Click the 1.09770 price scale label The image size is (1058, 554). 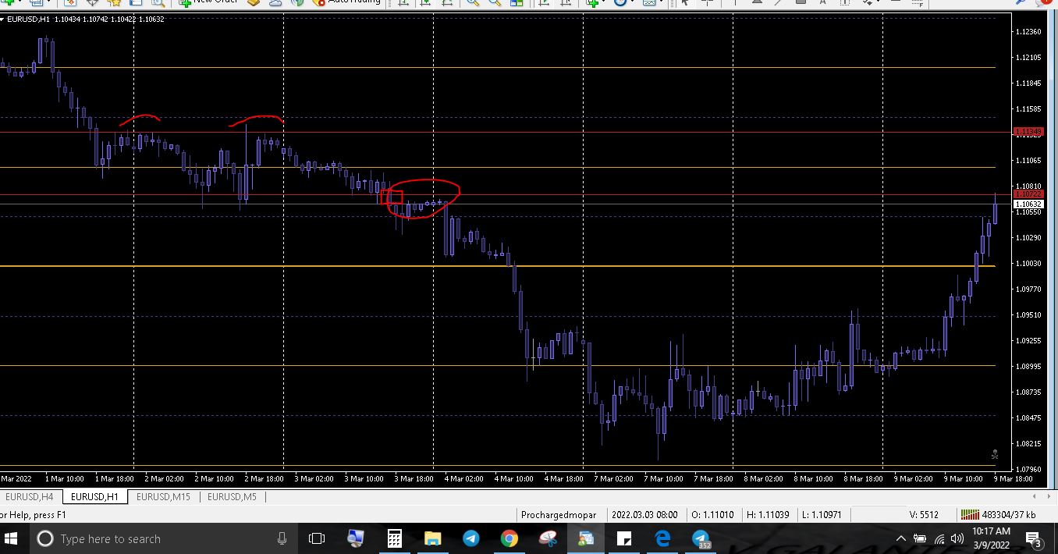click(x=1028, y=289)
